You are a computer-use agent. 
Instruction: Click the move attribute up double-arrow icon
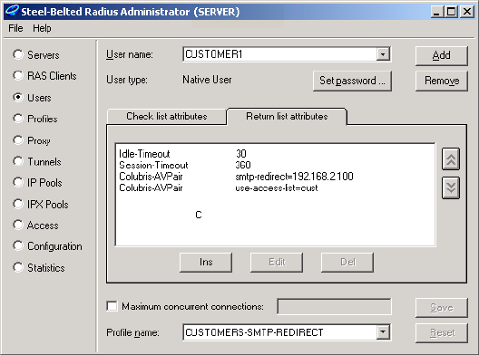pos(451,158)
